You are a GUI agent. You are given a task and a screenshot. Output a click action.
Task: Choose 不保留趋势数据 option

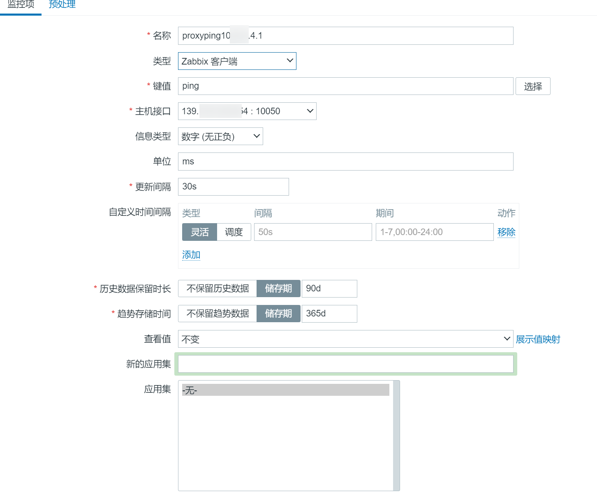[218, 314]
